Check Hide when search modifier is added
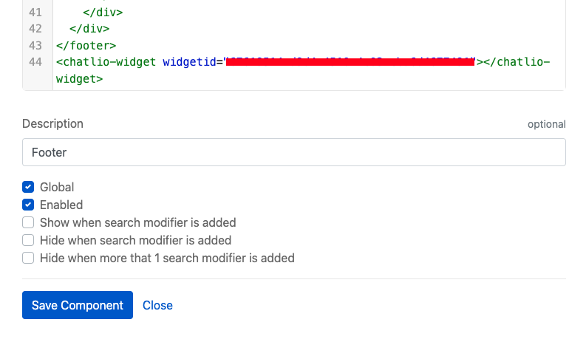The image size is (586, 342). coord(28,240)
